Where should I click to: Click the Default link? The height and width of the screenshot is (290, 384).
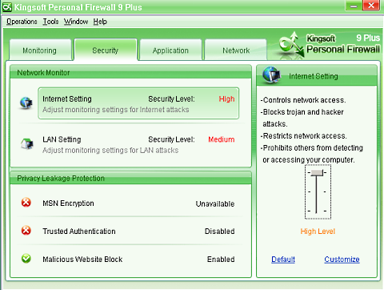(x=283, y=260)
